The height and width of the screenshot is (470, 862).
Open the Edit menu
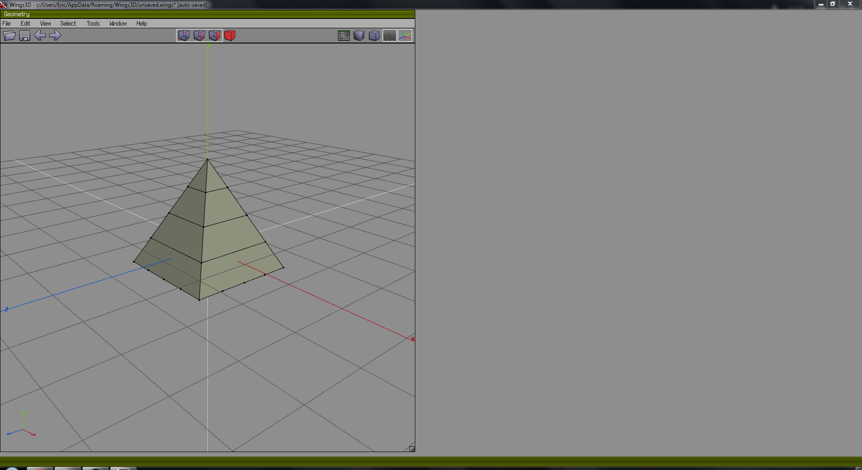(25, 23)
